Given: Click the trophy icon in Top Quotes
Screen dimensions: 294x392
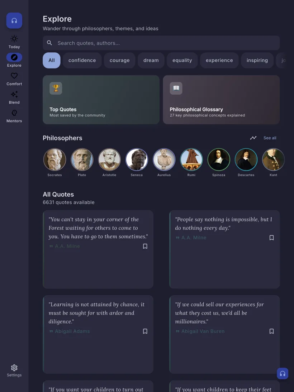Looking at the screenshot, I should pyautogui.click(x=56, y=88).
